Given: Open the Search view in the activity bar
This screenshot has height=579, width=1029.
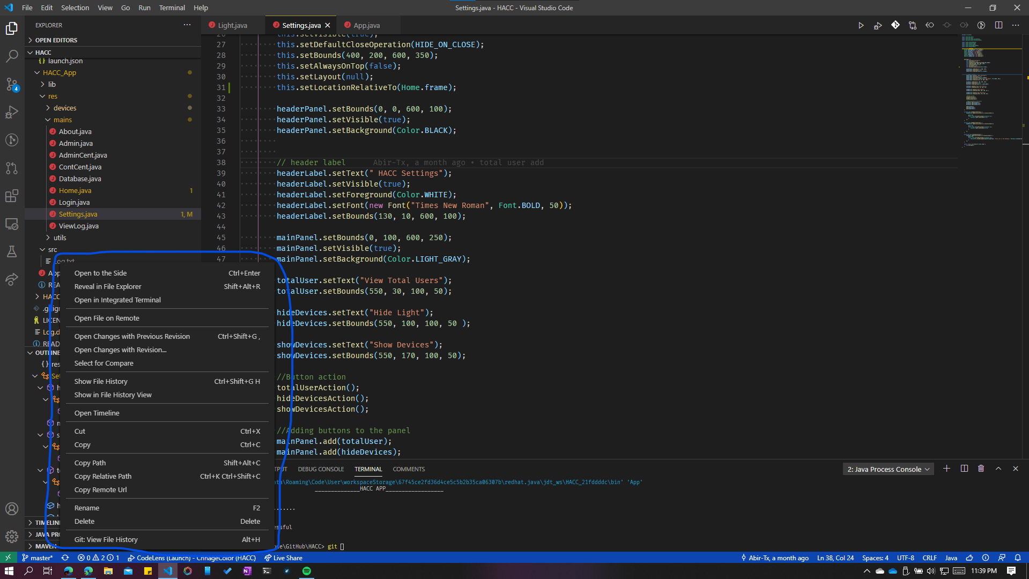Looking at the screenshot, I should pyautogui.click(x=12, y=56).
